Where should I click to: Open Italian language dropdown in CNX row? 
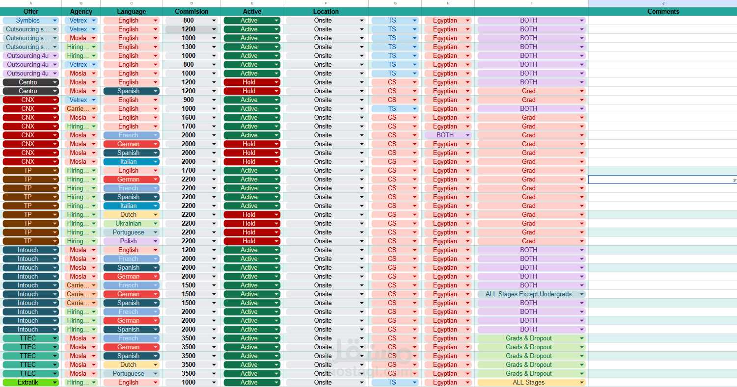[x=131, y=162]
